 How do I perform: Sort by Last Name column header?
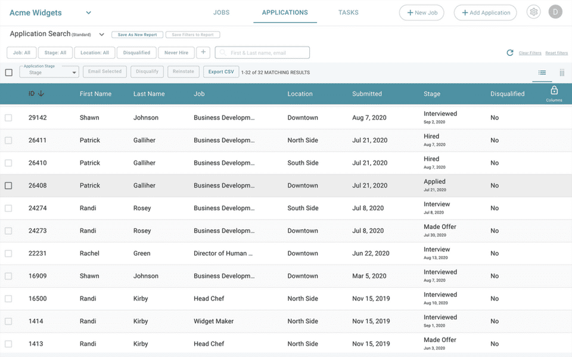[149, 93]
